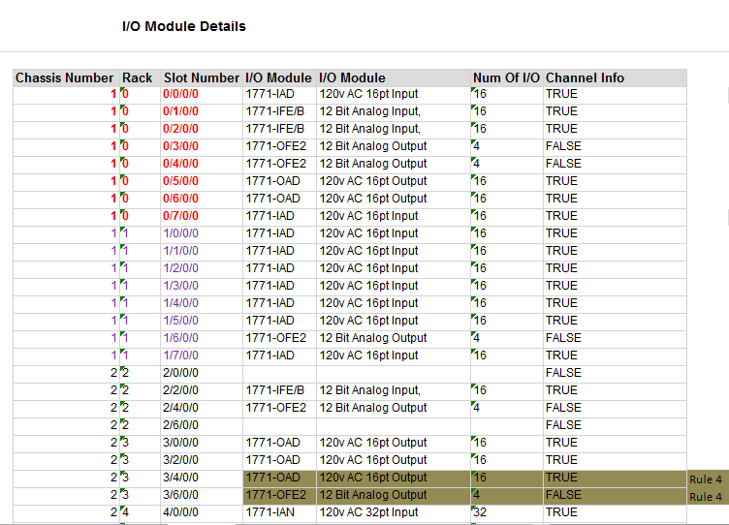
Task: Click slot number cell 0/2/0/0
Action: (202, 129)
